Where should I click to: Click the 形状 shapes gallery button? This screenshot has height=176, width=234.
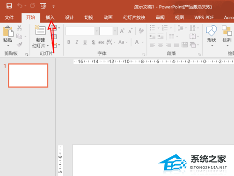click(212, 36)
